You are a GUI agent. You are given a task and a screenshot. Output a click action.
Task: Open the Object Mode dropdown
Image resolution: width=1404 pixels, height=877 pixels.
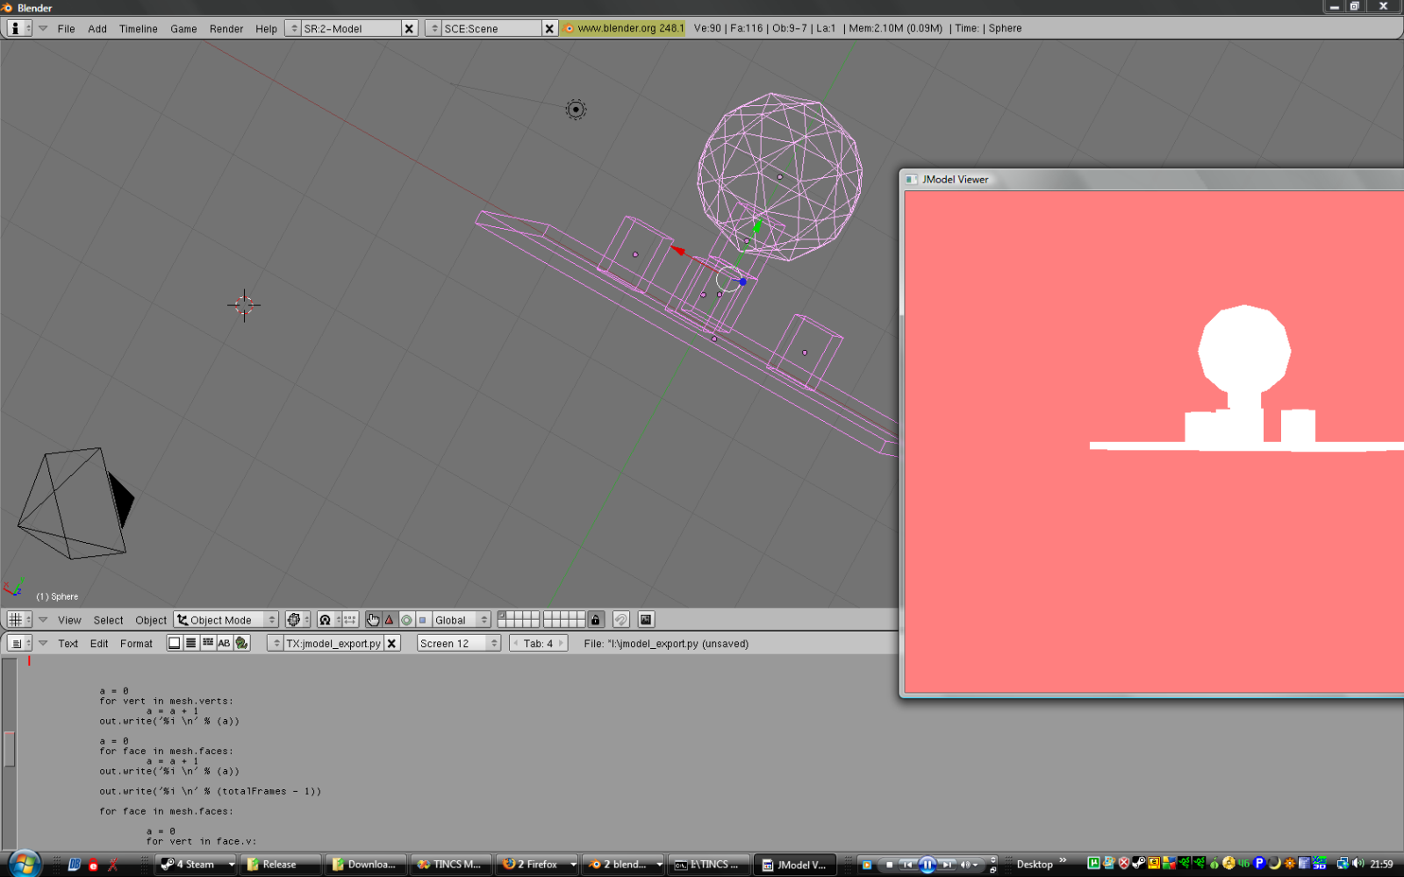[226, 620]
